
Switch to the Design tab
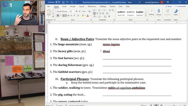73,6
